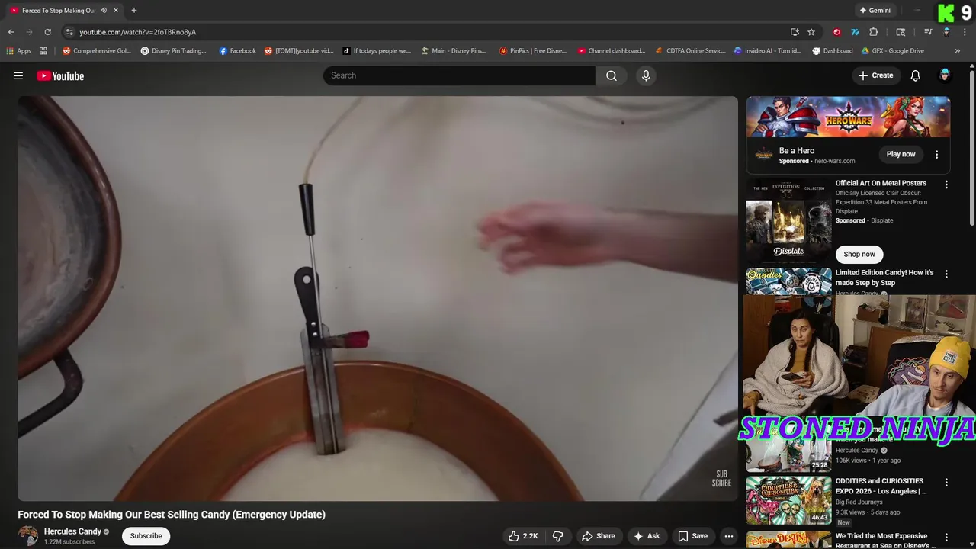Open Disney Pin Trading bookmark
The height and width of the screenshot is (549, 976).
click(173, 51)
